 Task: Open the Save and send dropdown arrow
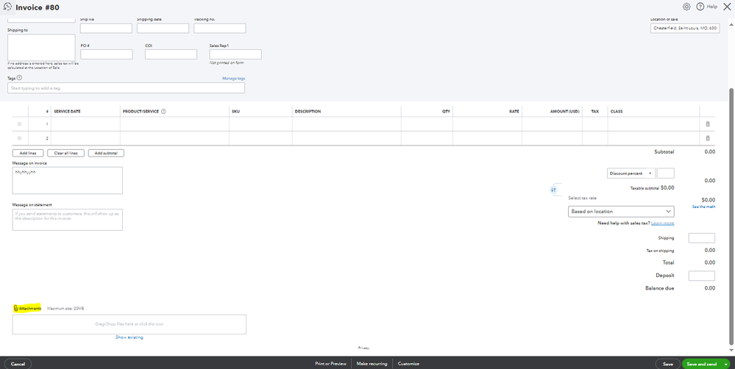tap(725, 364)
